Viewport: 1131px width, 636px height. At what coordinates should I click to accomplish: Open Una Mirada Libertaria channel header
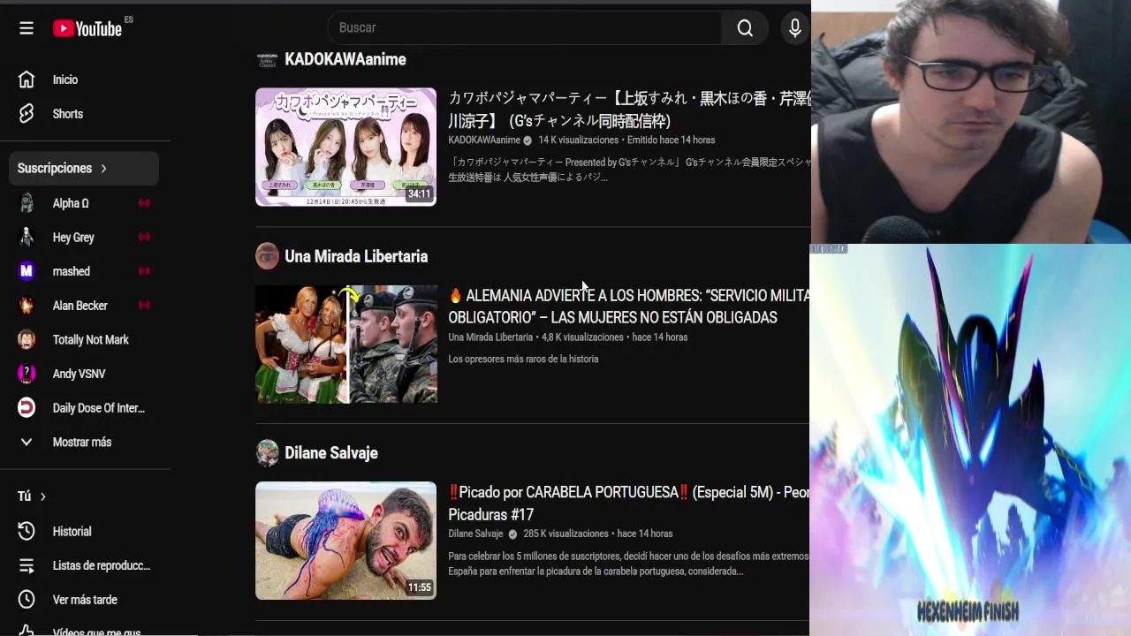pos(356,256)
